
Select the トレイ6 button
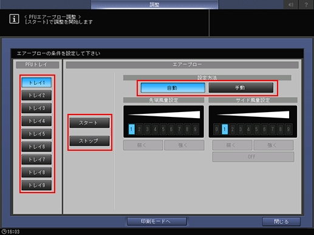pyautogui.click(x=36, y=147)
